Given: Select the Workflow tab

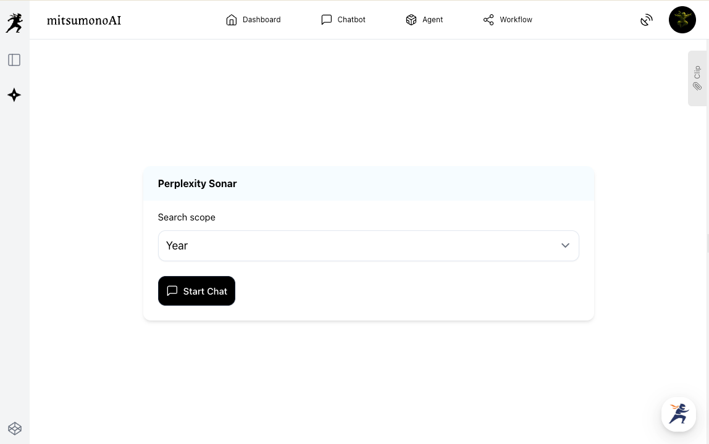Looking at the screenshot, I should coord(516,20).
